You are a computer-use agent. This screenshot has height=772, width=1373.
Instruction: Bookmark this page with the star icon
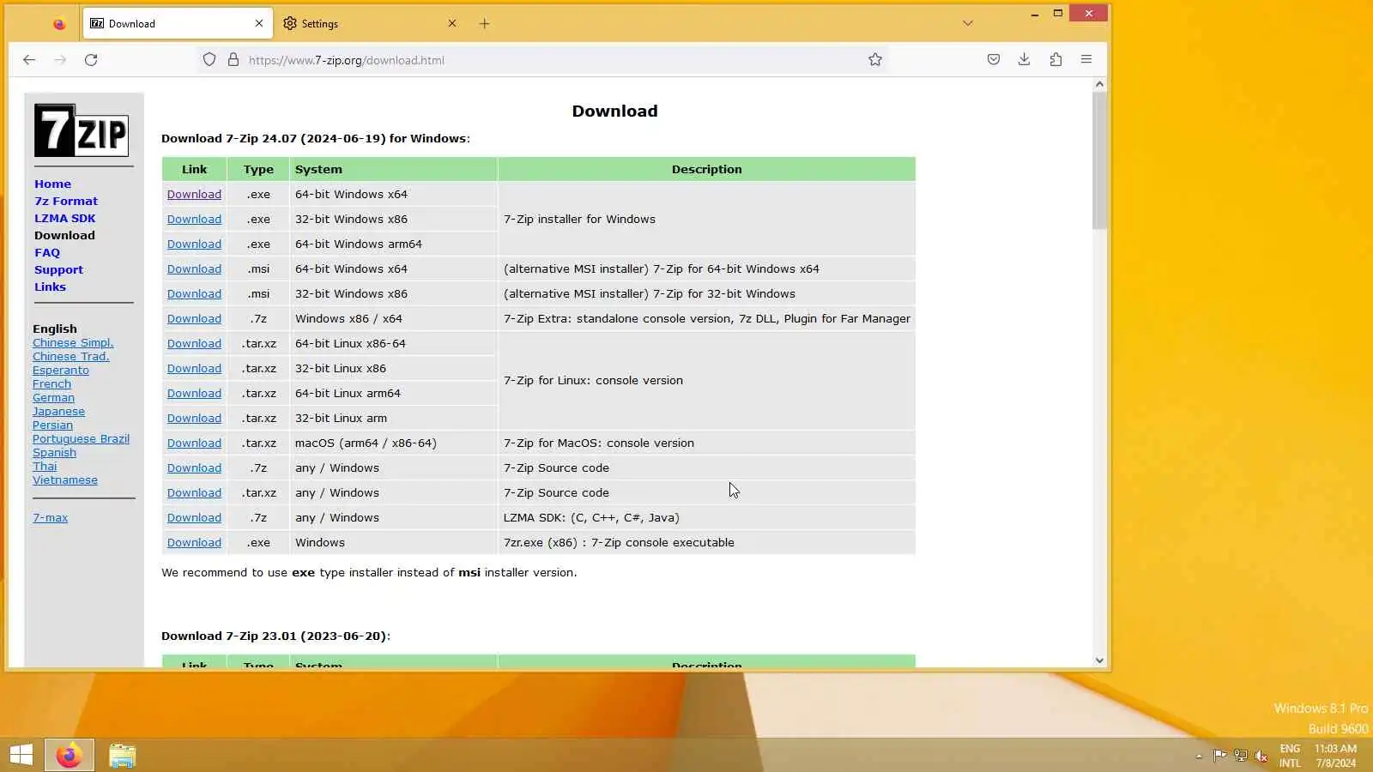tap(875, 60)
